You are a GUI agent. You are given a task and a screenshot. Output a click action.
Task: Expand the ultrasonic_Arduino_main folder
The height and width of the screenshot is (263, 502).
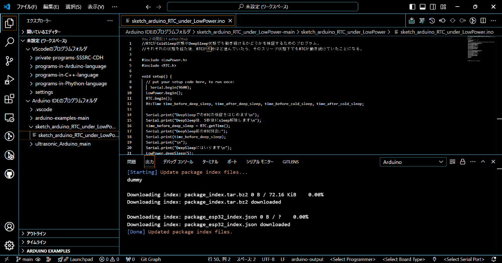coord(69,144)
